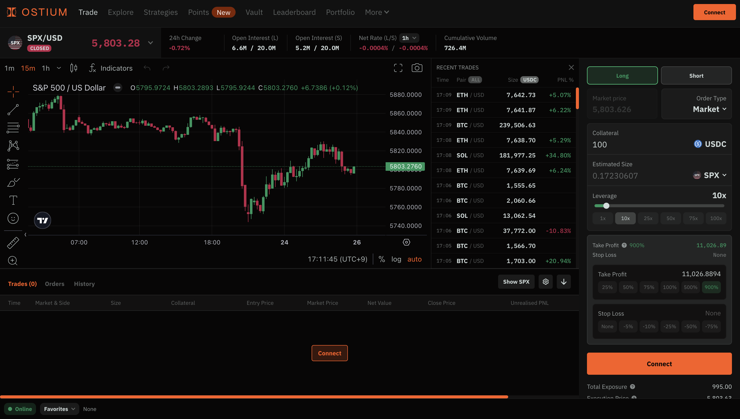740x419 pixels.
Task: Select the crosshair cursor tool
Action: click(13, 92)
